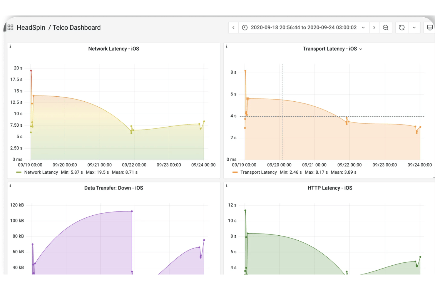Viewport: 435px width, 290px height.
Task: Click 'Mean: 3.89 s' in Transport Latency legend
Action: coord(344,172)
